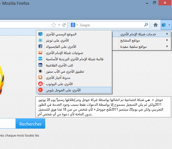
Task: Select الموقع الرسمي للآجري menu entry
Action: click(74, 34)
